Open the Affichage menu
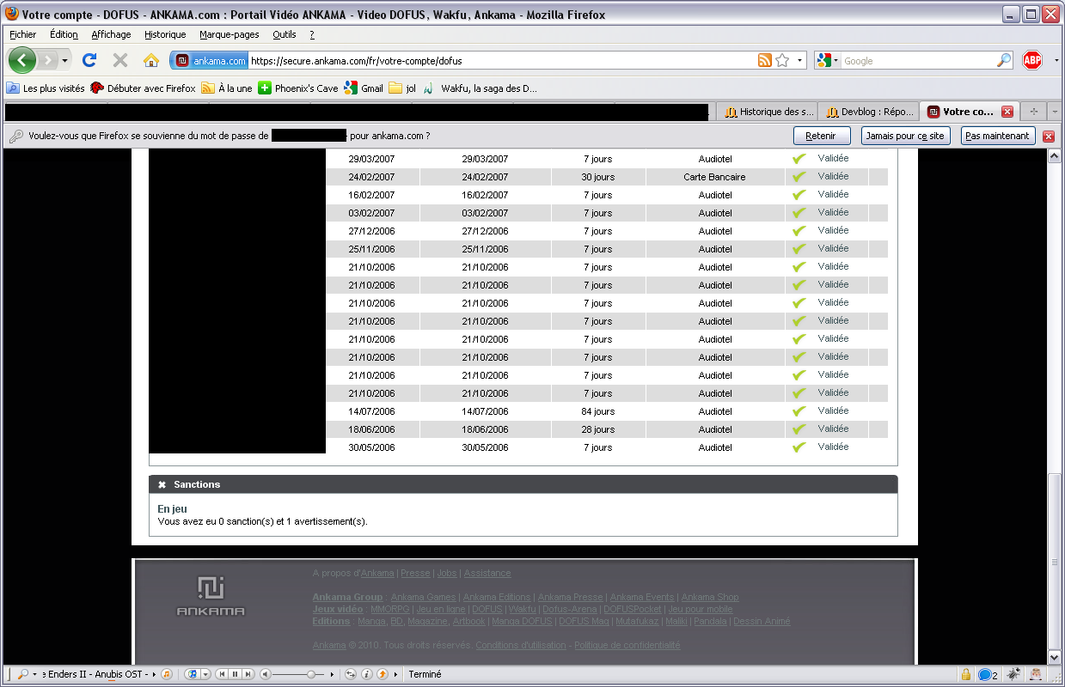 pos(112,34)
